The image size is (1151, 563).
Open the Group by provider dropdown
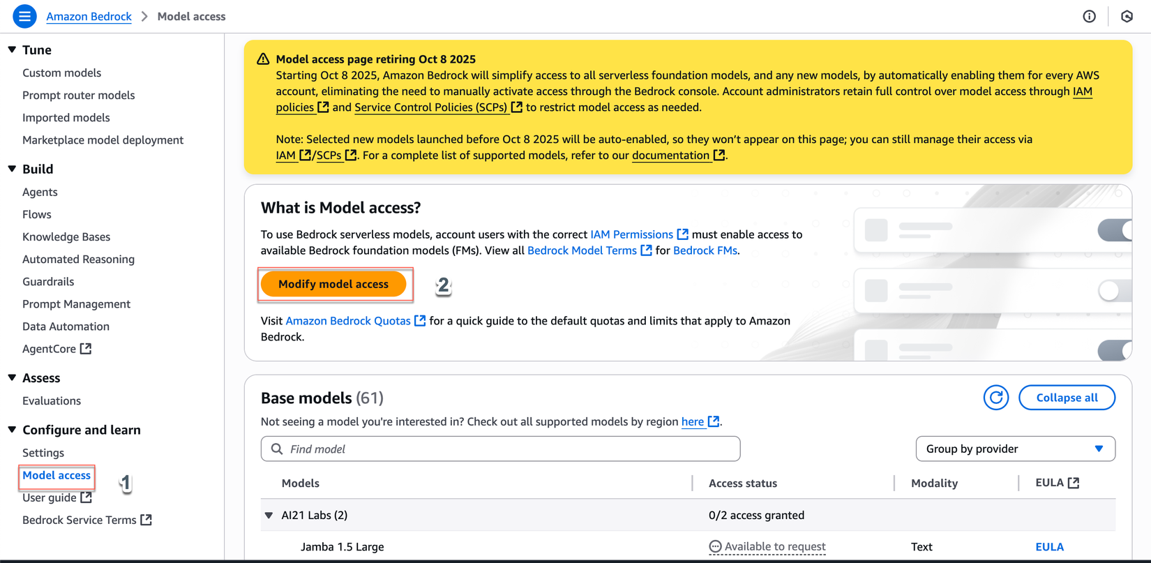click(x=1015, y=449)
